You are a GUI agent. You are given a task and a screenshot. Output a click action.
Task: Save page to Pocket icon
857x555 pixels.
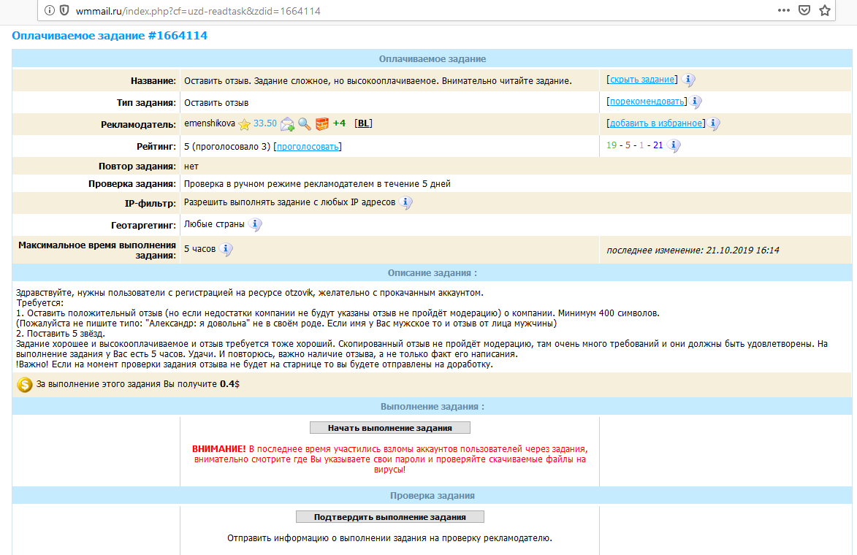click(x=804, y=10)
